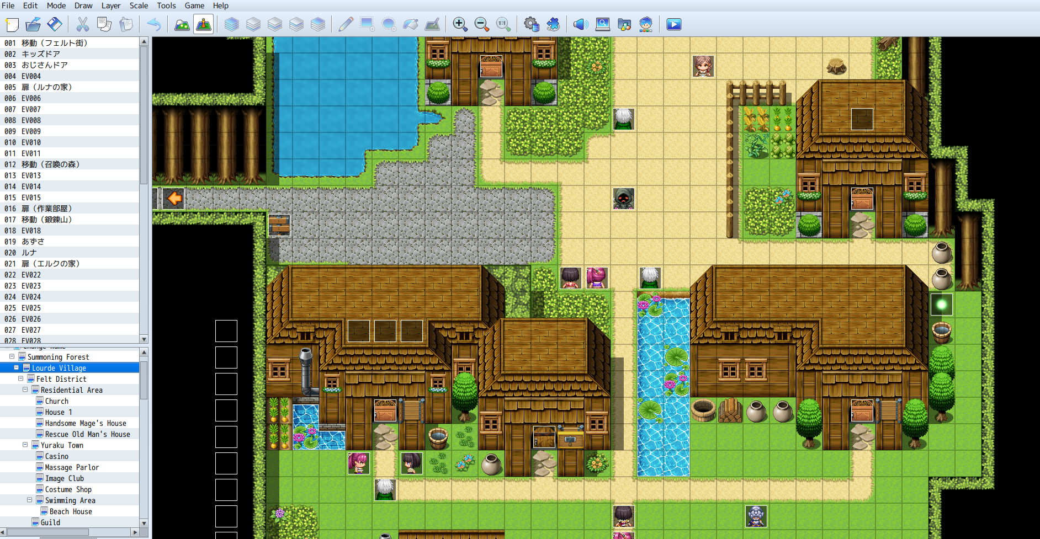Viewport: 1040px width, 539px height.
Task: Undo the last action
Action: [154, 24]
